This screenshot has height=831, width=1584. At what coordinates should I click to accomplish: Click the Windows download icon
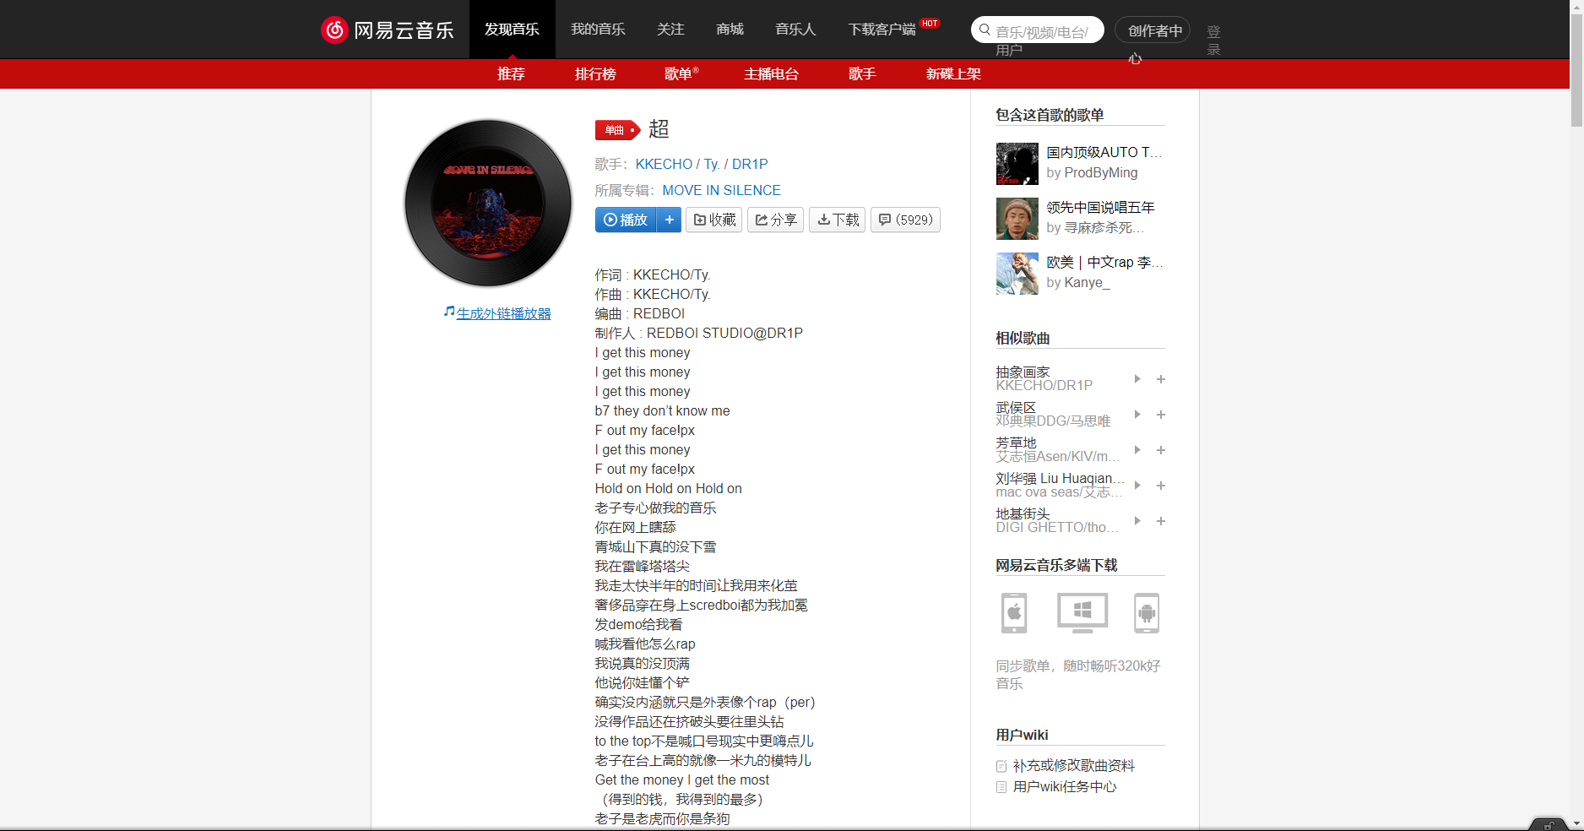1081,613
